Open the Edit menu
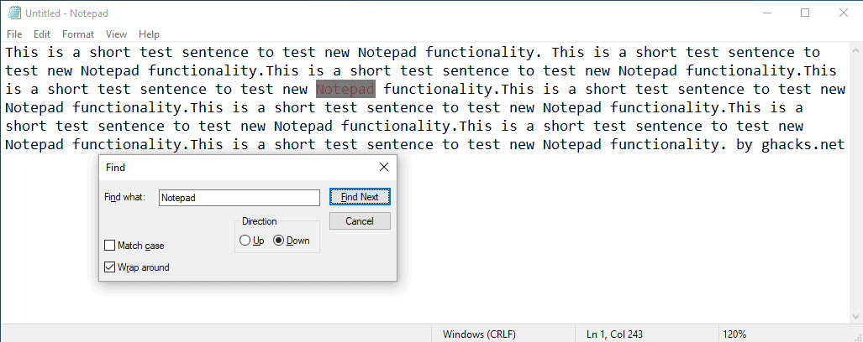 coord(42,34)
